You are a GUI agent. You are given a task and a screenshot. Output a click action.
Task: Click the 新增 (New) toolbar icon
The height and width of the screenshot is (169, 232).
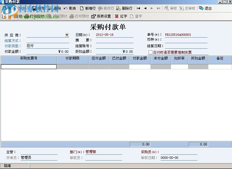click(5, 8)
